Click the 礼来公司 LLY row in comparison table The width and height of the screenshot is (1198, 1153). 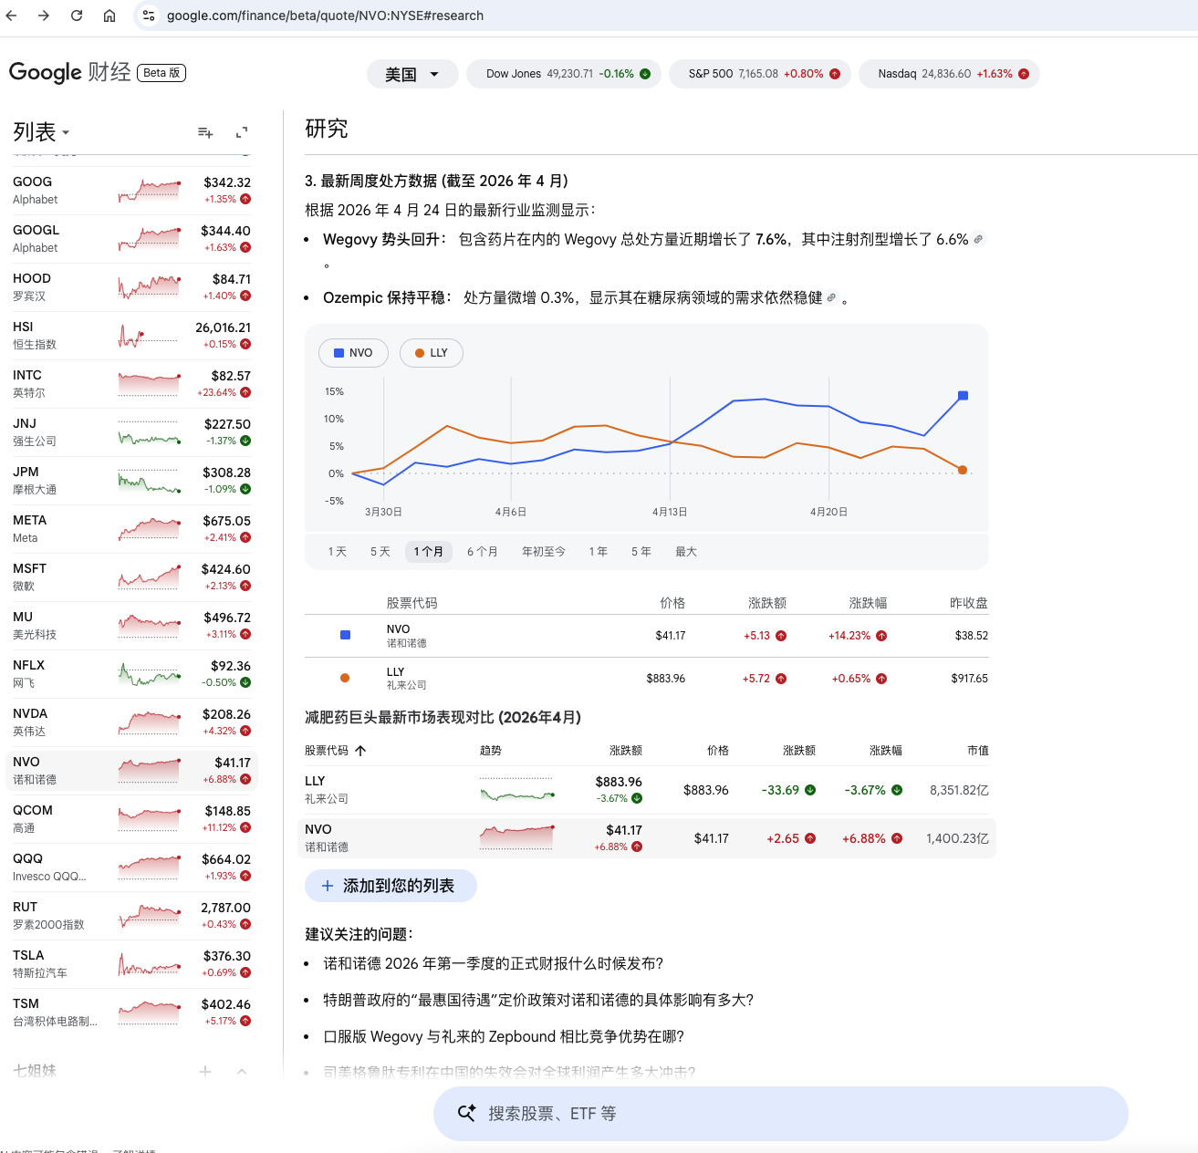point(647,790)
